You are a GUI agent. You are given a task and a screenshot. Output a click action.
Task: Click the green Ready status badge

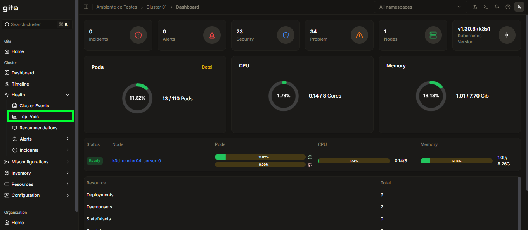pos(95,161)
